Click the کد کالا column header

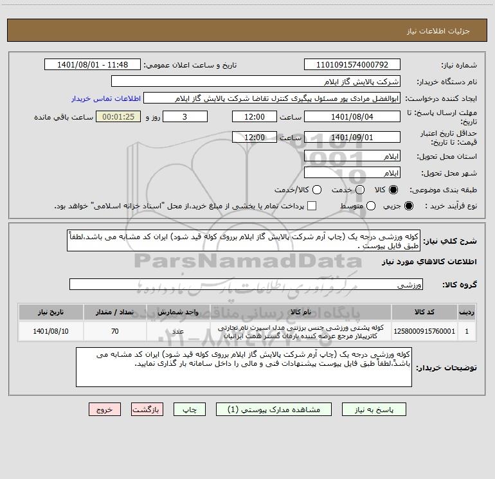424,312
